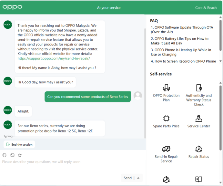Viewport: 223px width, 186px height.
Task: Open the support.oppo.com send-in-repair link
Action: pos(54,58)
